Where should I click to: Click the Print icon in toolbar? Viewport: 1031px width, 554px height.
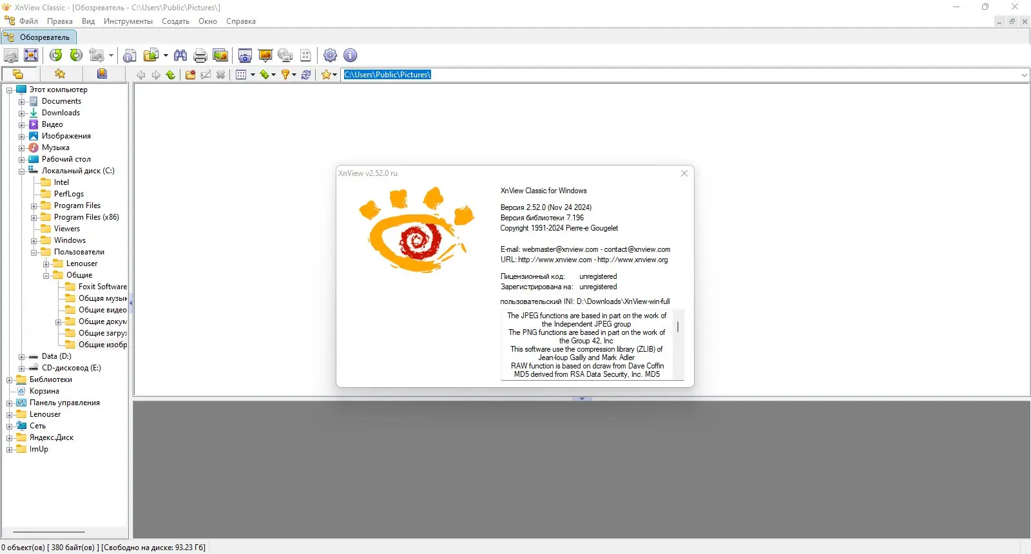pos(200,55)
